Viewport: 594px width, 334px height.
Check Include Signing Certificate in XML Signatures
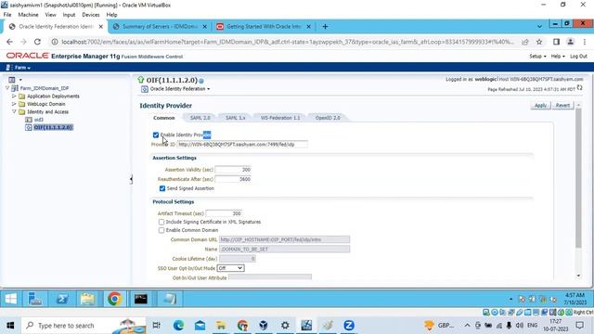(161, 222)
